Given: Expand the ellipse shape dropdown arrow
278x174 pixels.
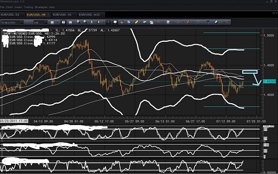Looking at the screenshot, I should click(203, 22).
